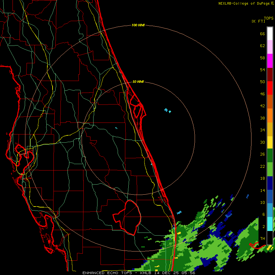Click the 46 legend value label
Viewport: 275px width, 275px height.
[x=262, y=94]
